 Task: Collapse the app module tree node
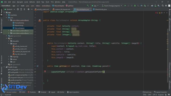(x=4, y=13)
